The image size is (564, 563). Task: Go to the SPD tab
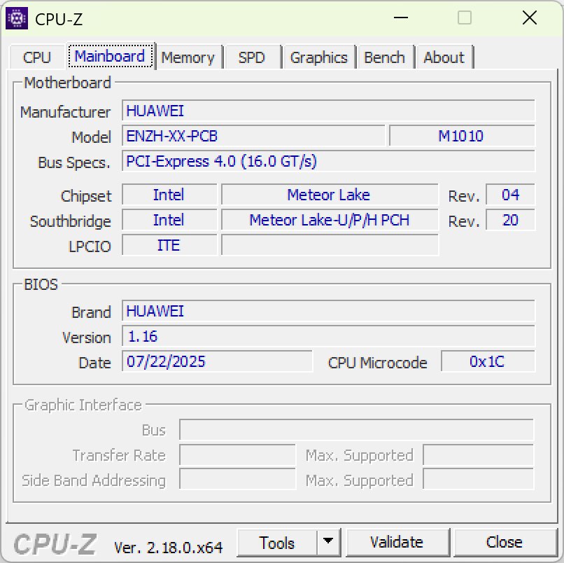[252, 57]
